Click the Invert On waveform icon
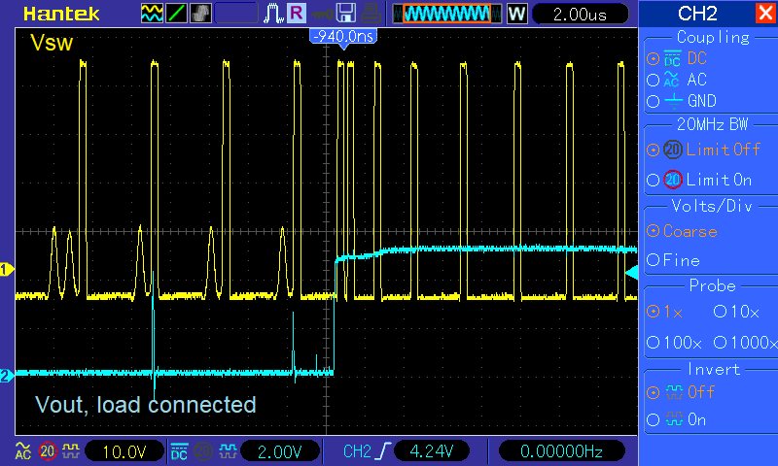This screenshot has height=466, width=778. (x=674, y=420)
